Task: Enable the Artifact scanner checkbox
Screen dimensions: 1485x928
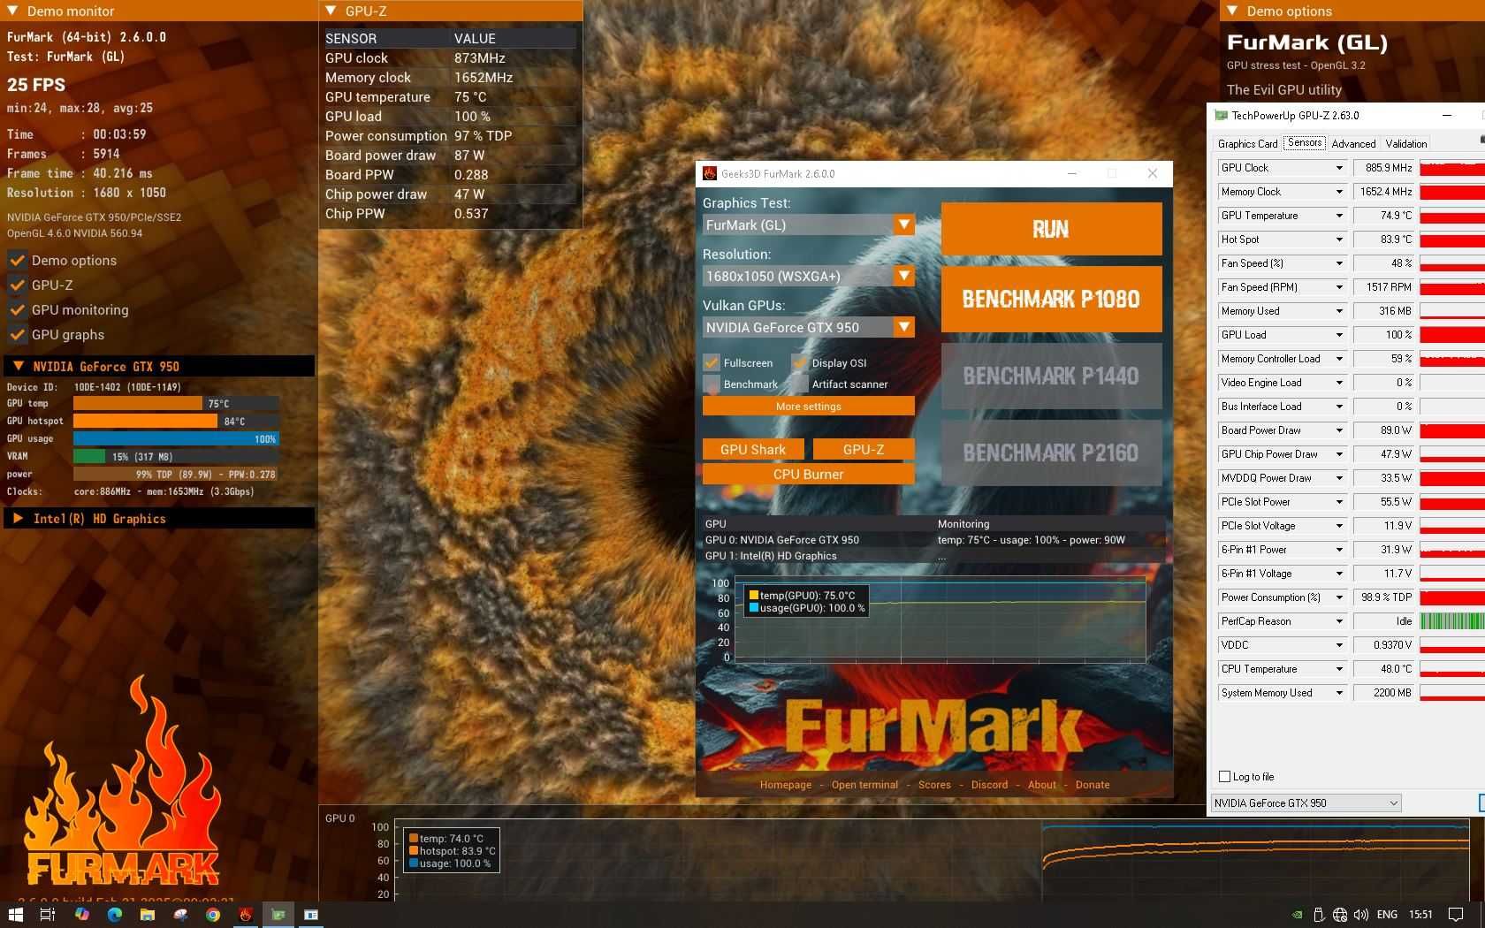Action: [800, 384]
